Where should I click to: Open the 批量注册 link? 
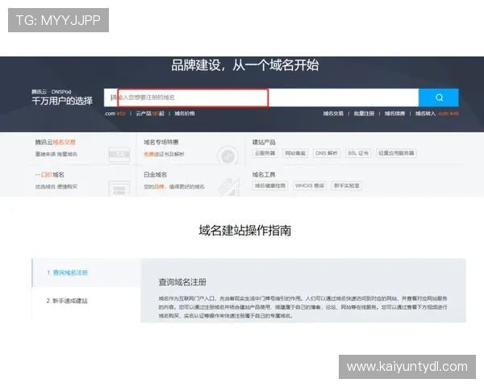364,114
